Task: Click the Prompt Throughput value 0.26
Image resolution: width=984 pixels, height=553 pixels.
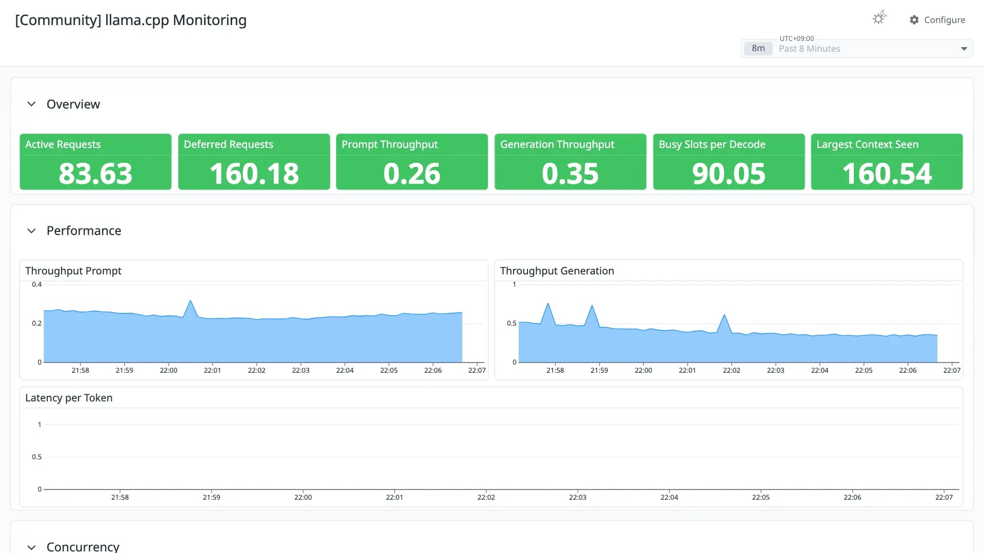Action: (x=412, y=174)
